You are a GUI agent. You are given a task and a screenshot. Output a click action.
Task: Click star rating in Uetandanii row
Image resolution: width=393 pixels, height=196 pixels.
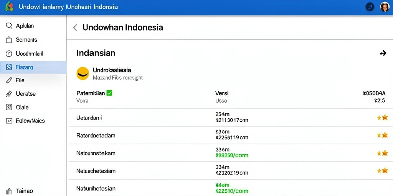point(383,118)
